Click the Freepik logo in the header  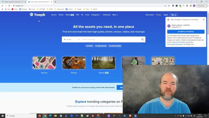tap(38, 14)
